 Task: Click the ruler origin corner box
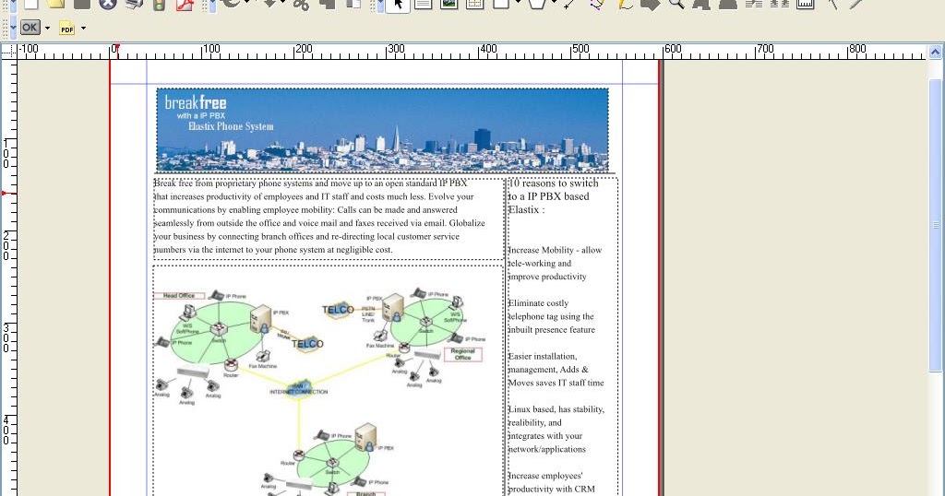(x=8, y=51)
